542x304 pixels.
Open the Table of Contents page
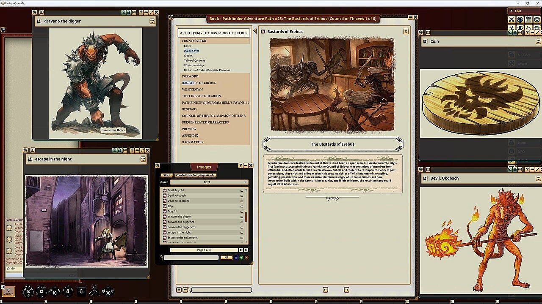coord(194,60)
